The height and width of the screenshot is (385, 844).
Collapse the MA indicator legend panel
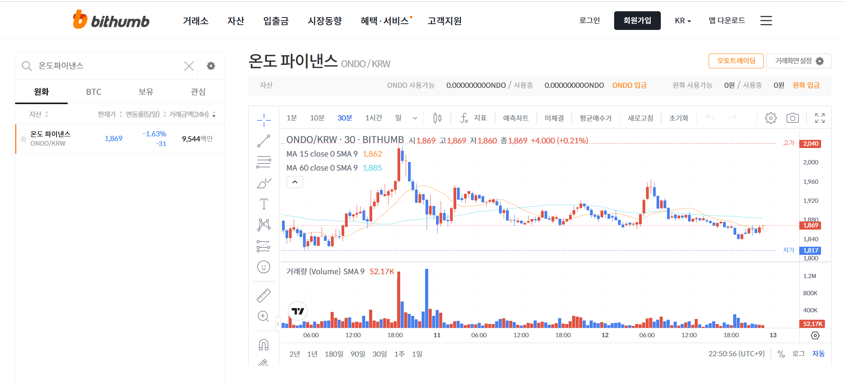294,182
